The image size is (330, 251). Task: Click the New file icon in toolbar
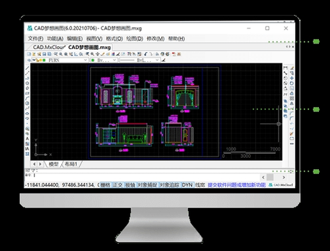[29, 54]
